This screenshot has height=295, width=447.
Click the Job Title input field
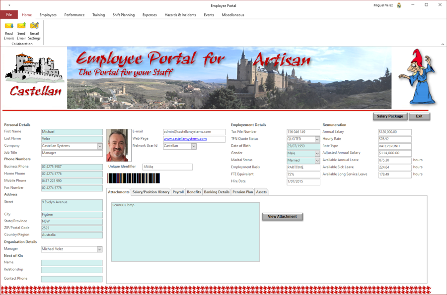[72, 153]
